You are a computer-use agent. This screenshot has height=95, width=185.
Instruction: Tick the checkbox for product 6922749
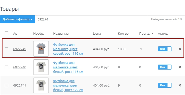tap(6, 49)
